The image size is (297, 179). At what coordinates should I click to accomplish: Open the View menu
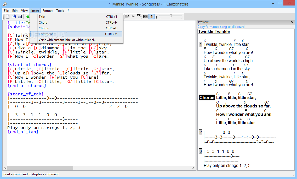(24, 11)
